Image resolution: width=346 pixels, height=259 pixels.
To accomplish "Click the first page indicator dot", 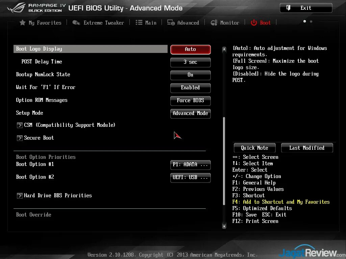I will 305,21.
